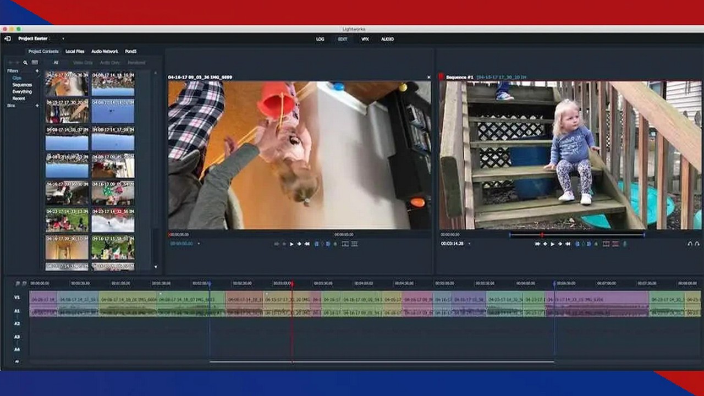Select the Sequences filter
The width and height of the screenshot is (704, 396).
[22, 85]
